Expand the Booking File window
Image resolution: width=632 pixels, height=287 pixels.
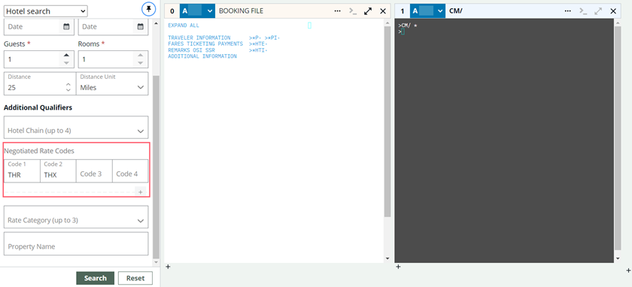point(368,11)
